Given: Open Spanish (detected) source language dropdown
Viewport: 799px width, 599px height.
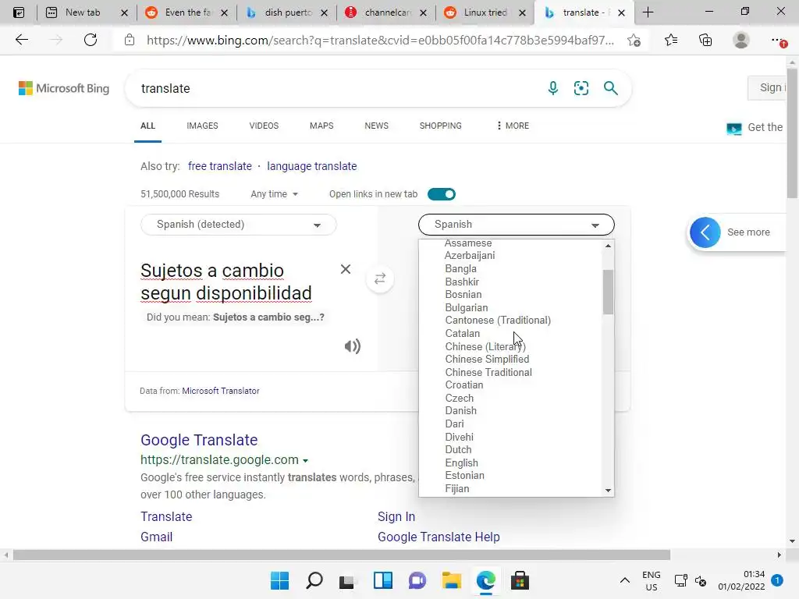Looking at the screenshot, I should [x=239, y=225].
